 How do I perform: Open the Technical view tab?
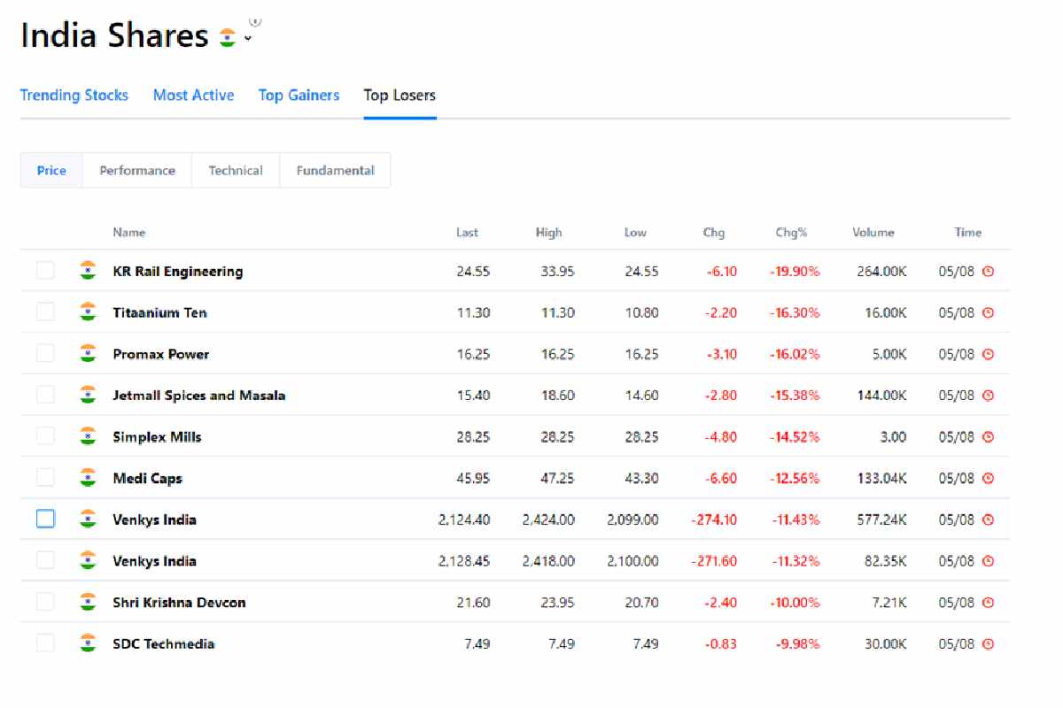(x=236, y=171)
